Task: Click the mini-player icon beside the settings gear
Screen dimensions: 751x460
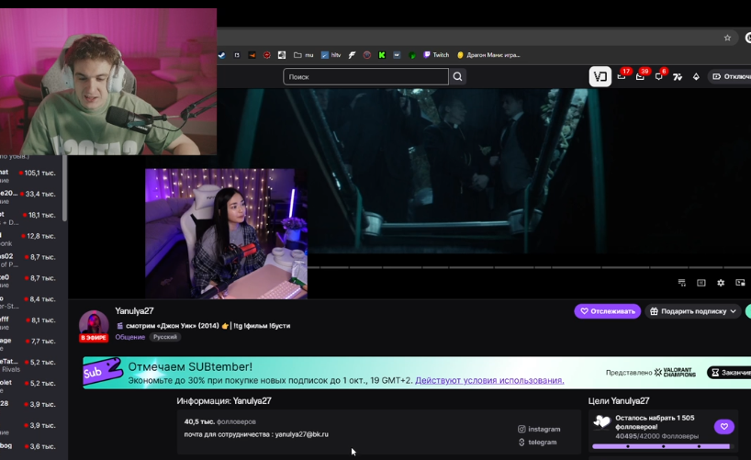Action: pos(741,283)
